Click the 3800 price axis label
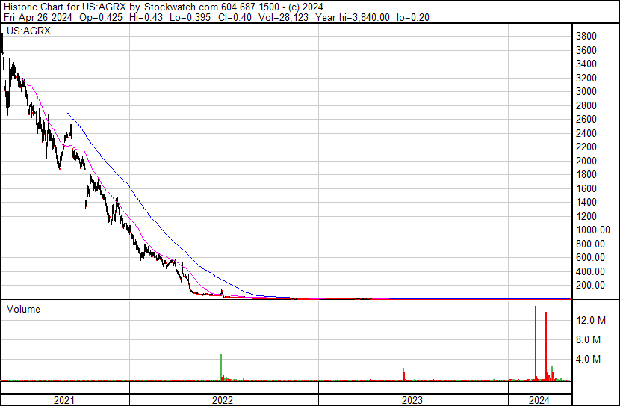This screenshot has height=406, width=620. click(585, 36)
